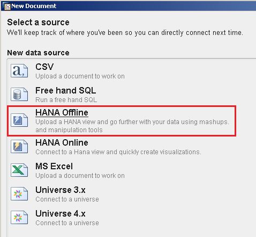Click 'Upload a HANA view' description text
This screenshot has height=237, width=256.
point(132,126)
